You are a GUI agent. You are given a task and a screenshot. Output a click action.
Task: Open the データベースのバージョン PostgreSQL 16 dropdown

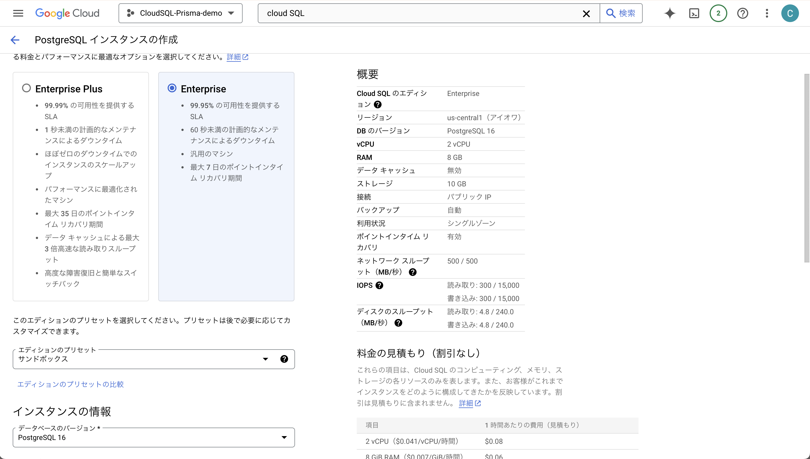pyautogui.click(x=284, y=437)
